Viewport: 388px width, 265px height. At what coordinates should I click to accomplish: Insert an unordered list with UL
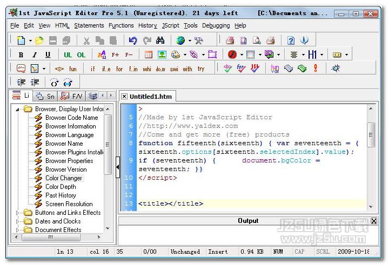(68, 55)
